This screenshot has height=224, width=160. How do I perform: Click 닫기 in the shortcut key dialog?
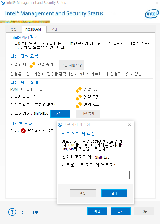click(x=114, y=193)
